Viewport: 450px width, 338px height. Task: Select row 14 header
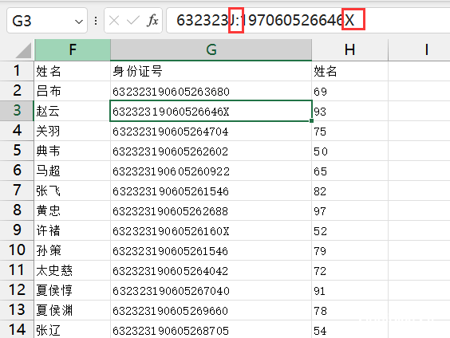click(x=17, y=329)
